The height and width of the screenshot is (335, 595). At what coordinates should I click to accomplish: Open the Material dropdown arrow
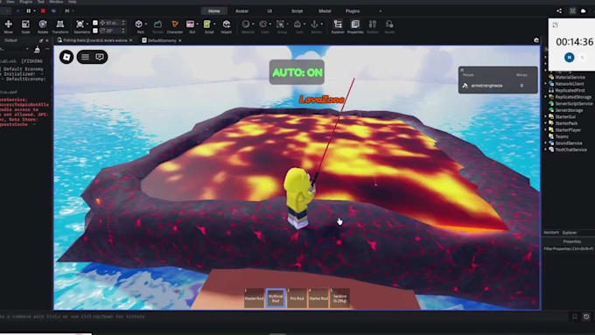pyautogui.click(x=253, y=24)
